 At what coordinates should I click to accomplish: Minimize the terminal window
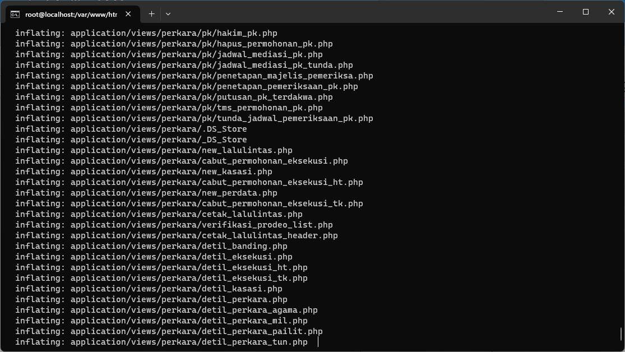[559, 12]
